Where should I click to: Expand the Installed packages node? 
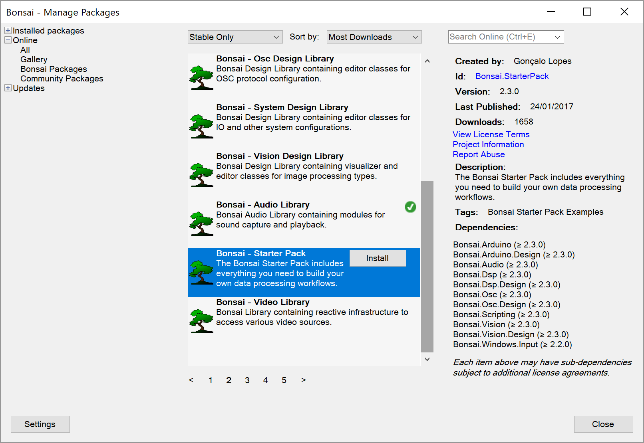[8, 30]
